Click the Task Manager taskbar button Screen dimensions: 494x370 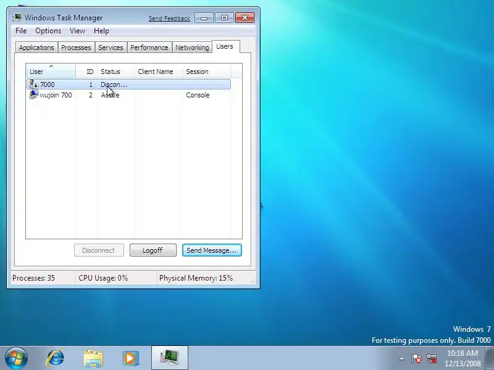pyautogui.click(x=170, y=358)
